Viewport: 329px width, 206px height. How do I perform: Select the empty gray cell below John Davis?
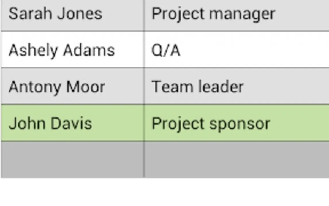point(72,159)
